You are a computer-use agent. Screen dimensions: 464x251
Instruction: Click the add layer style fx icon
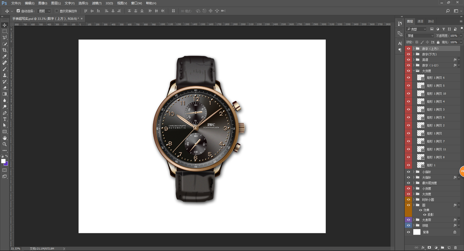[x=423, y=248]
